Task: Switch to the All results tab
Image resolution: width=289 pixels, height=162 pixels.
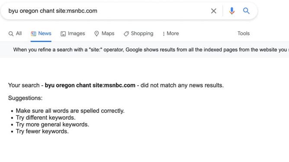Action: [x=15, y=33]
